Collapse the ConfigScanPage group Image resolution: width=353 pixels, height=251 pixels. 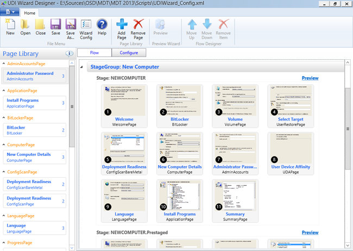tap(3, 172)
